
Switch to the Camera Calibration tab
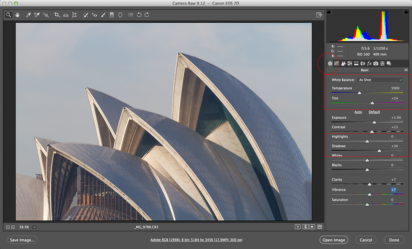376,63
